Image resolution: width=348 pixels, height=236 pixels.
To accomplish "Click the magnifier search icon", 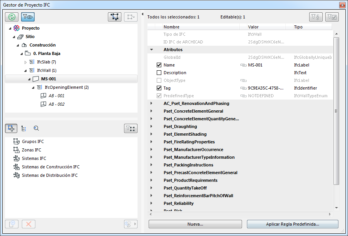I will pyautogui.click(x=36, y=128).
